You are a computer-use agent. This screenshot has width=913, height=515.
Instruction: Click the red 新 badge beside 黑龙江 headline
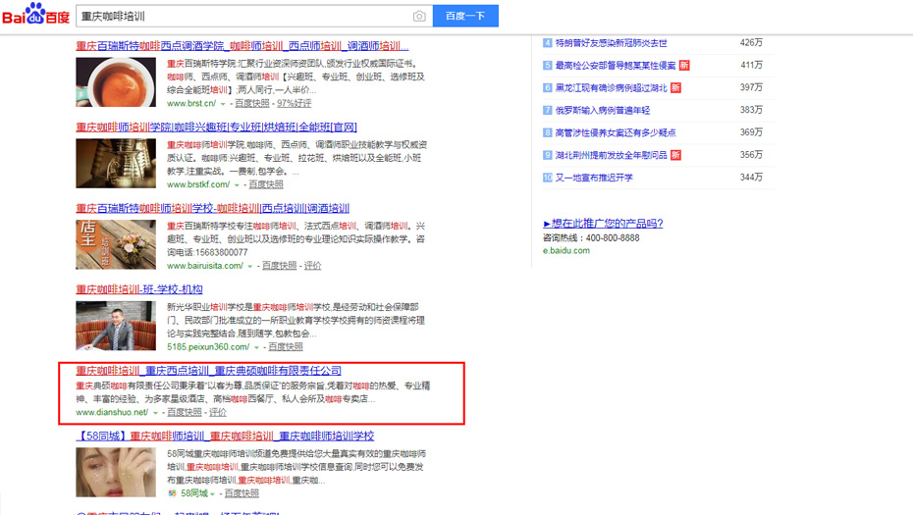(675, 88)
